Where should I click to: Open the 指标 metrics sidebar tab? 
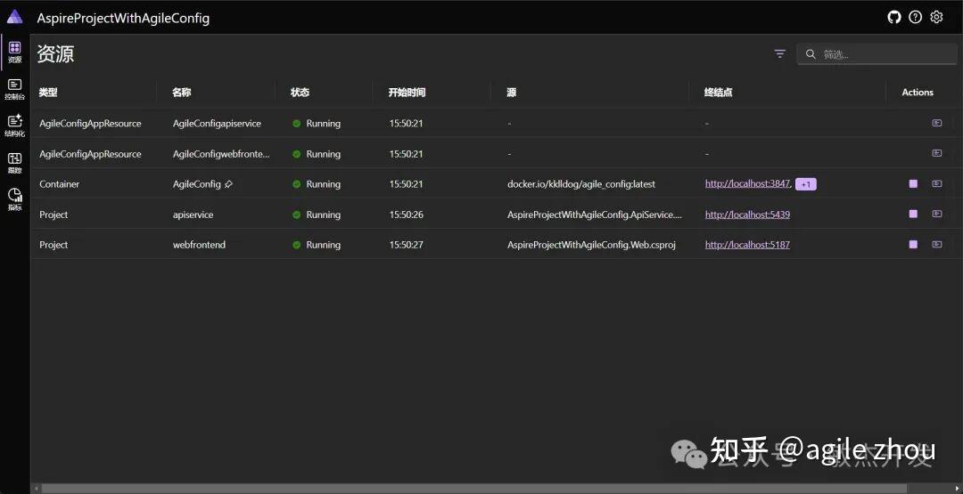(x=15, y=199)
